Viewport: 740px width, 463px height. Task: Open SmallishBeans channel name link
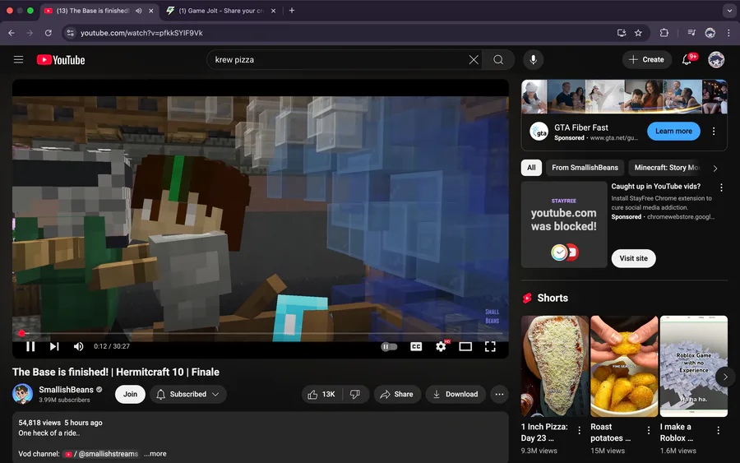[66, 389]
